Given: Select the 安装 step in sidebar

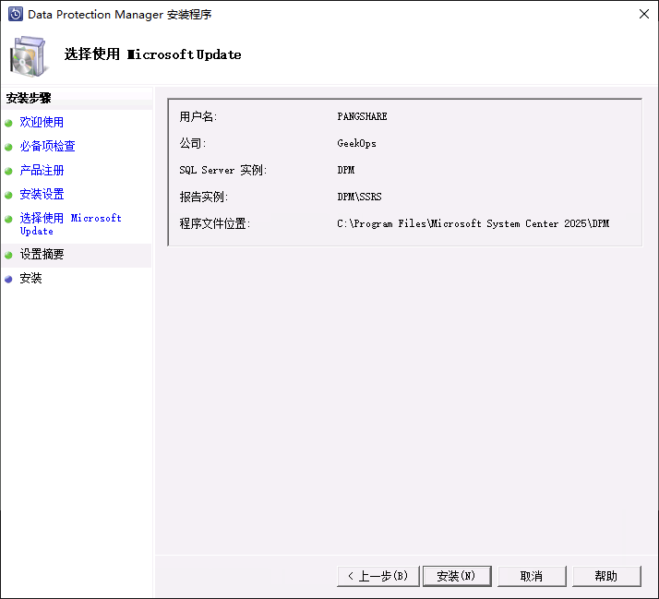Looking at the screenshot, I should pyautogui.click(x=30, y=279).
